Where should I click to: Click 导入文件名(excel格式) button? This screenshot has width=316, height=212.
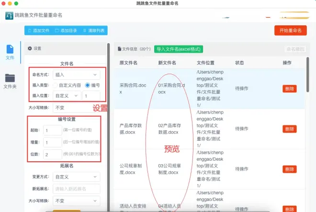tap(179, 49)
